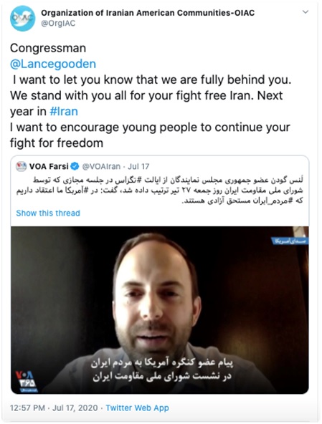Open the #Iran hashtag
Viewport: 322px width, 424px height.
click(x=64, y=112)
